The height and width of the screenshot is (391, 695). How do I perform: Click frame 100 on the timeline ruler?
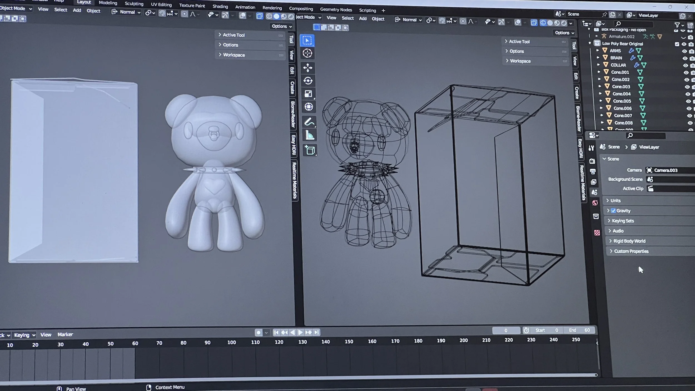point(231,342)
